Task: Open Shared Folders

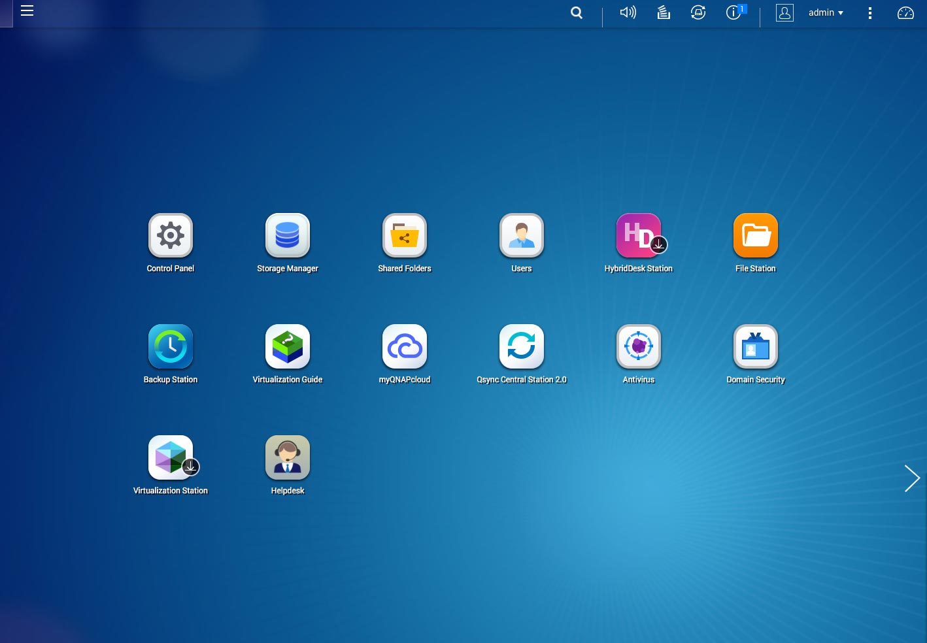Action: point(405,236)
